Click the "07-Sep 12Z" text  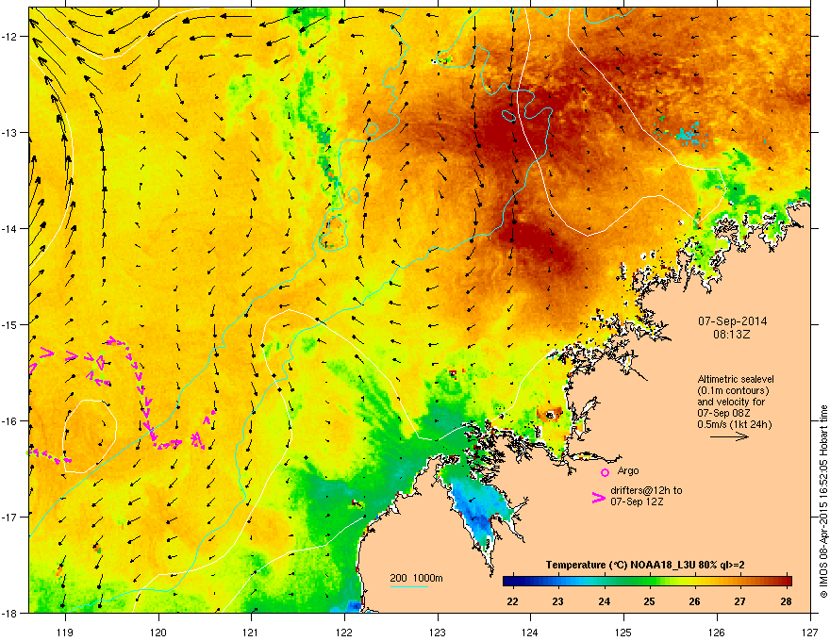tap(637, 501)
